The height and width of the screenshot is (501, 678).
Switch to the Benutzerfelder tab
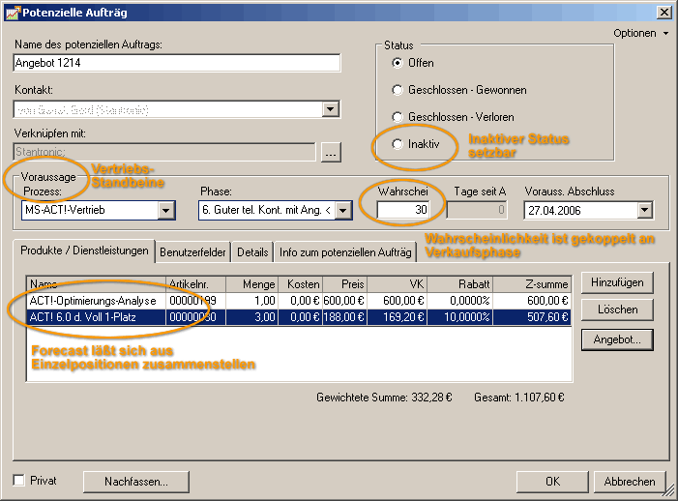[193, 251]
